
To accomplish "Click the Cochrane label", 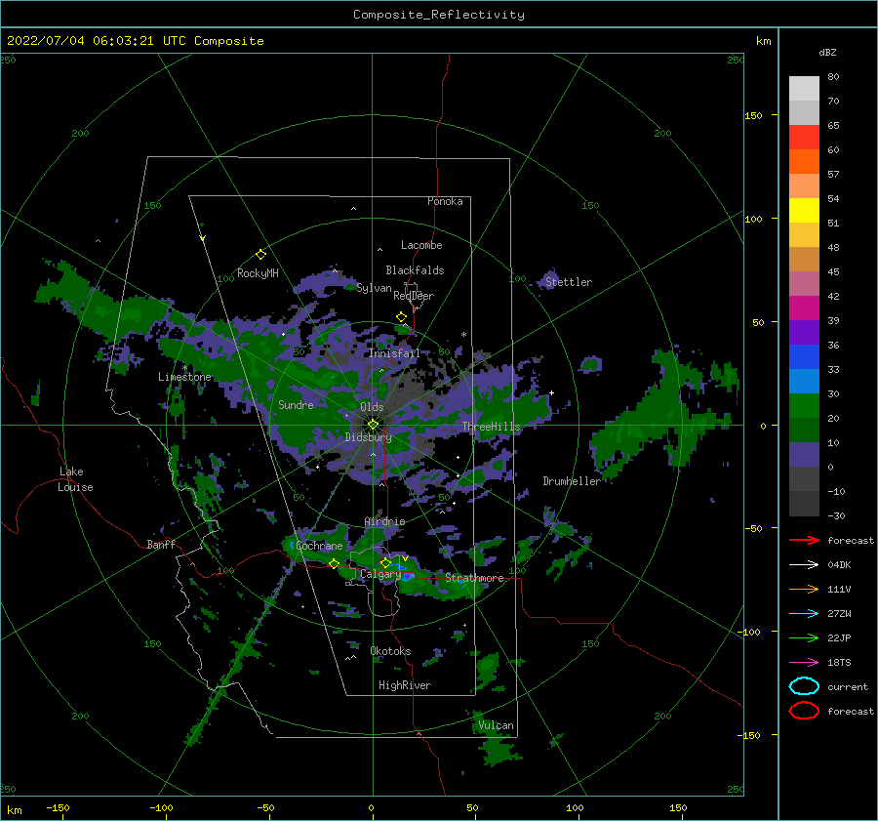I will pyautogui.click(x=319, y=546).
